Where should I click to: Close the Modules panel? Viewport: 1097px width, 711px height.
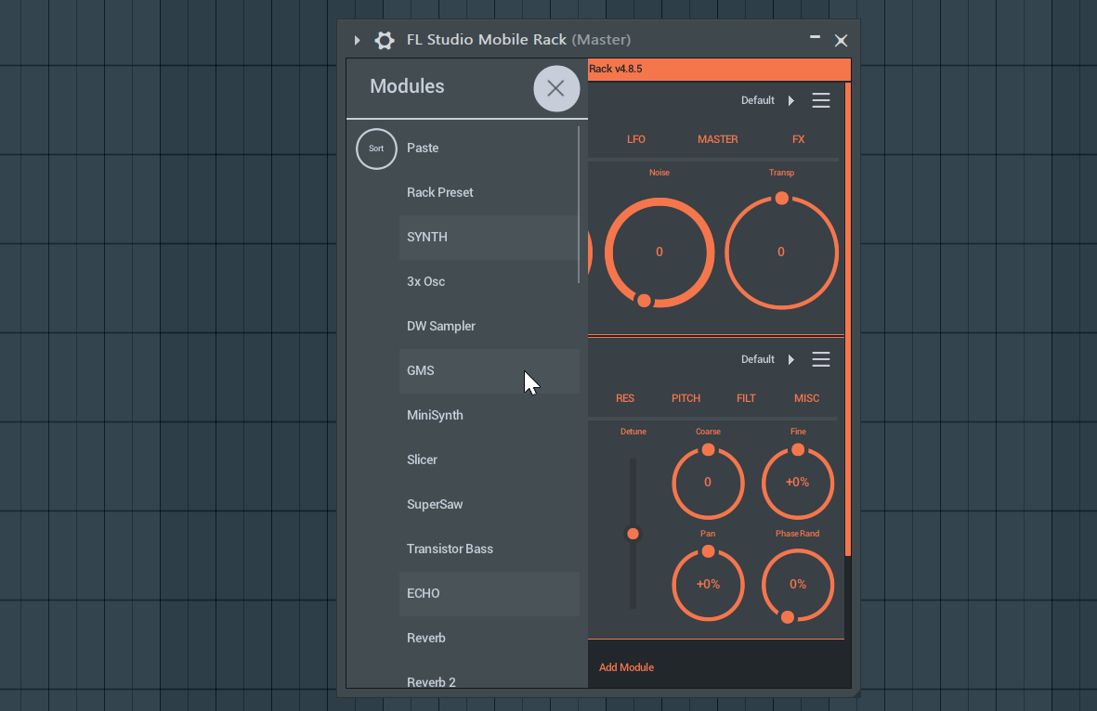click(556, 89)
